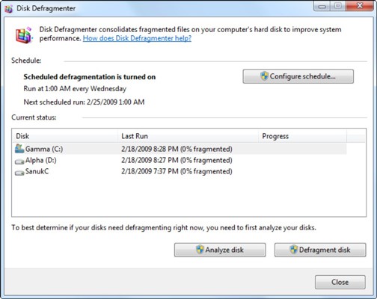
Task: Click the large Disk Defragmenter logo icon
Action: pos(24,35)
